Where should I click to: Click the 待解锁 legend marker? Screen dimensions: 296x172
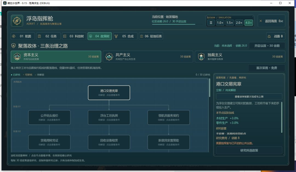[35, 75]
